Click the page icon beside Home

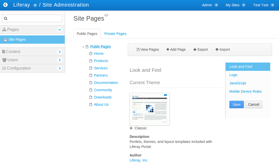pyautogui.click(x=91, y=53)
